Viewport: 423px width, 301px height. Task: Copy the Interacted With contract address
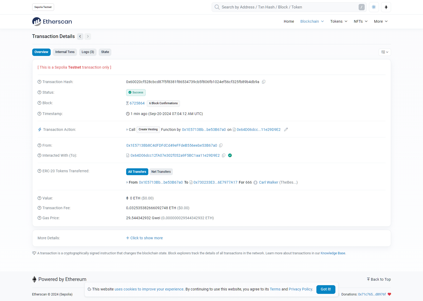[224, 155]
